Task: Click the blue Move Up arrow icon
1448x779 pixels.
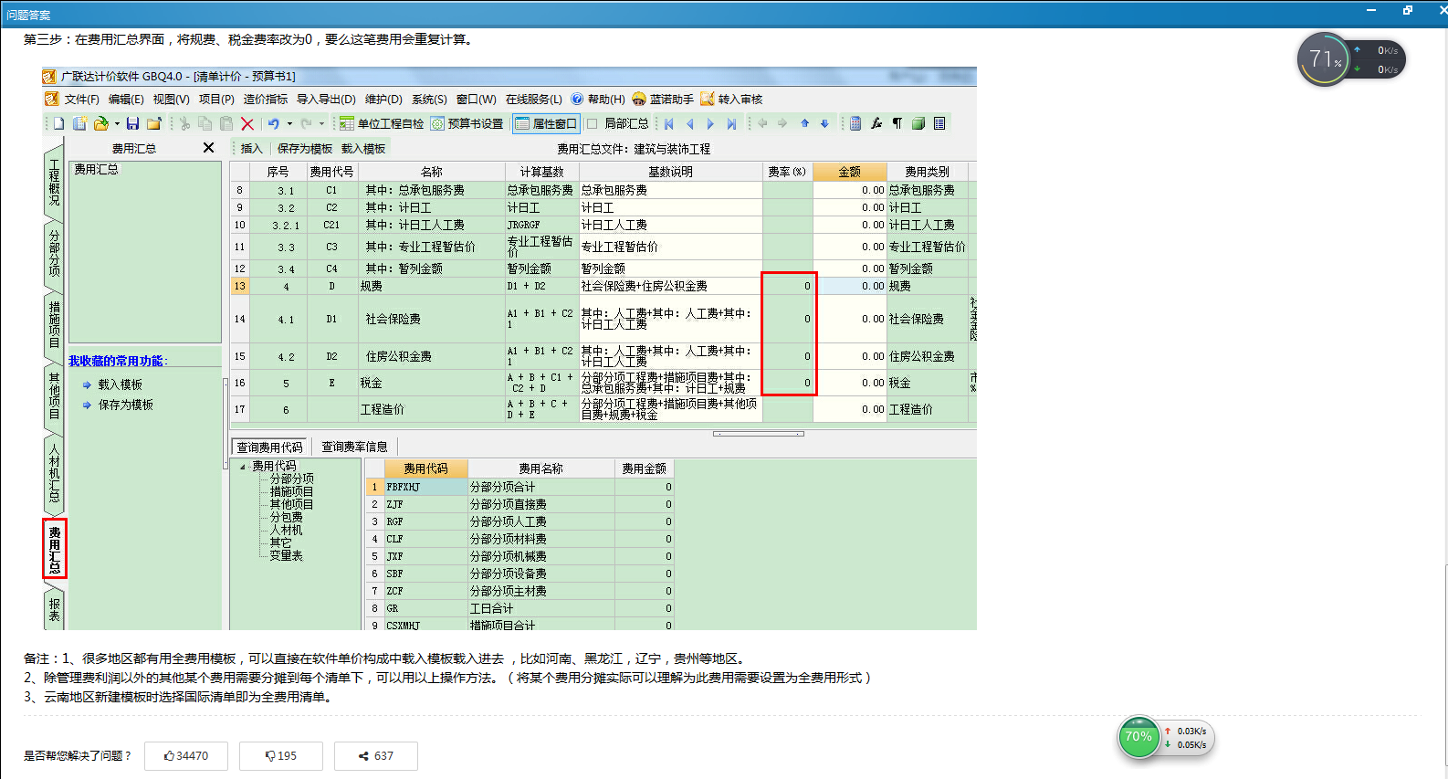Action: point(804,123)
